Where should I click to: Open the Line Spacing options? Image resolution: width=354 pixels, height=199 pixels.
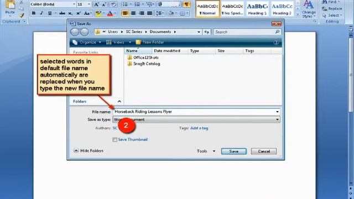tap(160, 13)
